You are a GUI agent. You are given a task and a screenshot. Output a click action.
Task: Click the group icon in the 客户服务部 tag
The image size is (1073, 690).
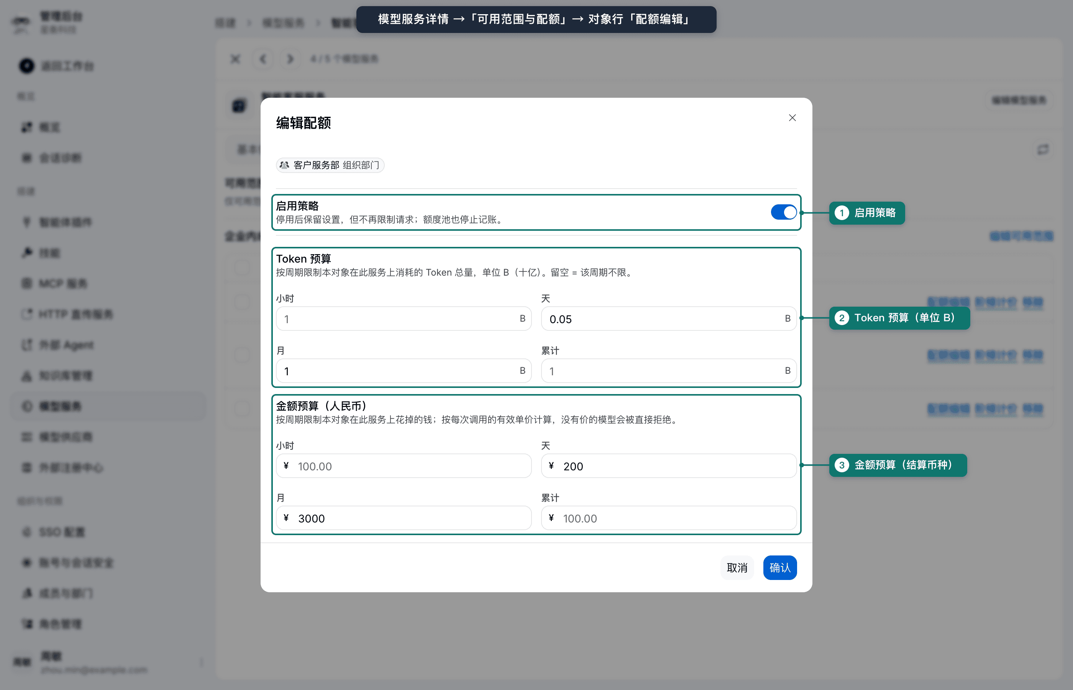[284, 165]
